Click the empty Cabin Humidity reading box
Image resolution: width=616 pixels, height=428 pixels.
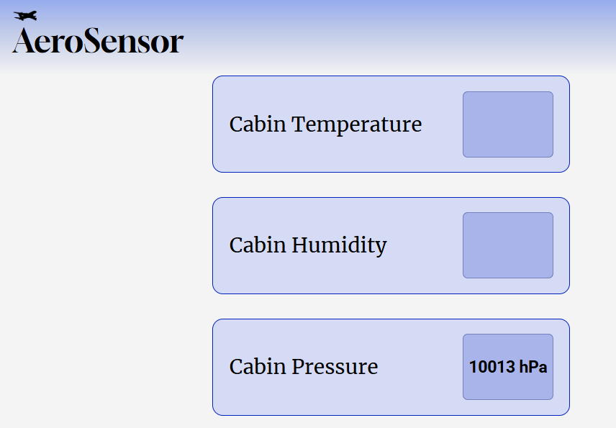[x=507, y=245]
